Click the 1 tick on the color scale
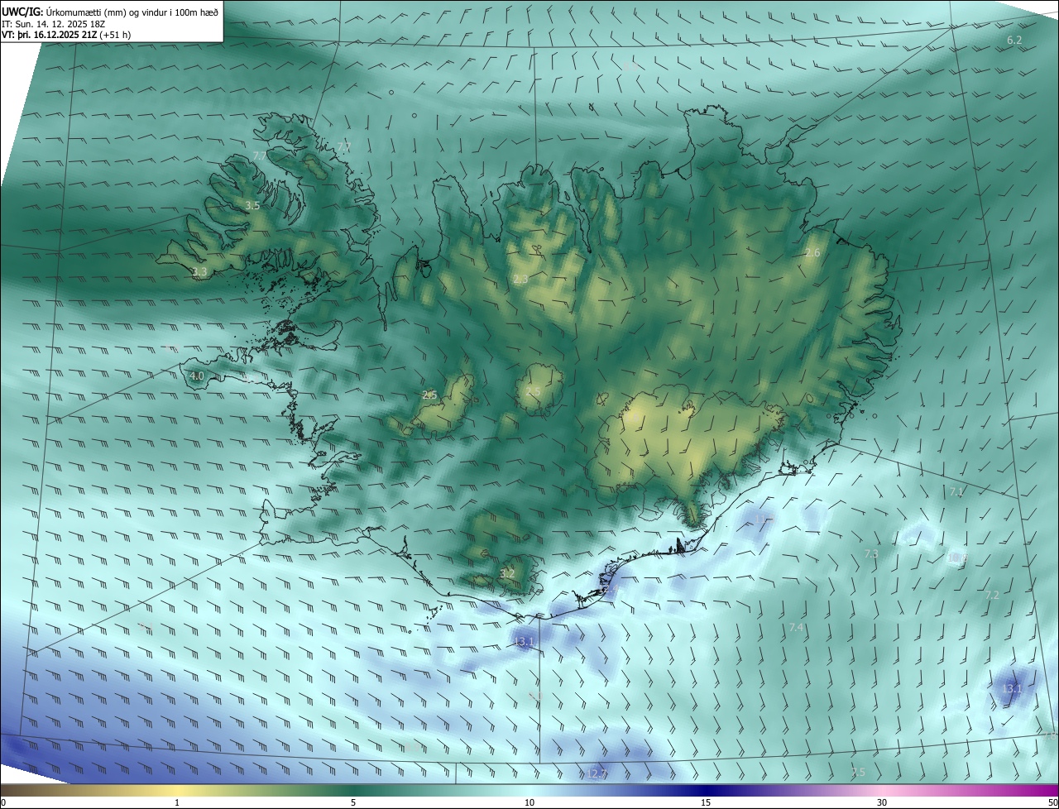This screenshot has height=809, width=1059. tap(177, 802)
